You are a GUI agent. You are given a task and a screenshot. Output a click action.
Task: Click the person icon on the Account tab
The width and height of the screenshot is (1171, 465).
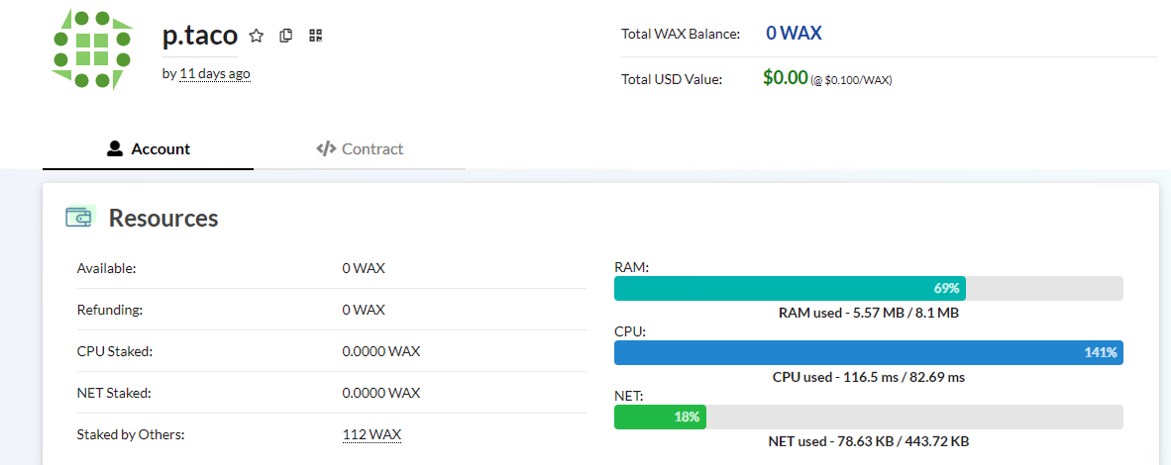point(114,148)
